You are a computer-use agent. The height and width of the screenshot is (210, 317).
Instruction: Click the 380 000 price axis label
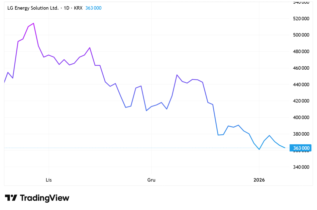click(301, 134)
